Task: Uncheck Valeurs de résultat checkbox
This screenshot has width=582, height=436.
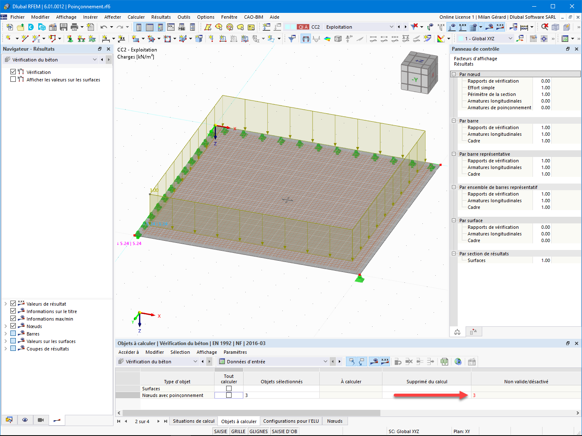Action: (x=13, y=304)
